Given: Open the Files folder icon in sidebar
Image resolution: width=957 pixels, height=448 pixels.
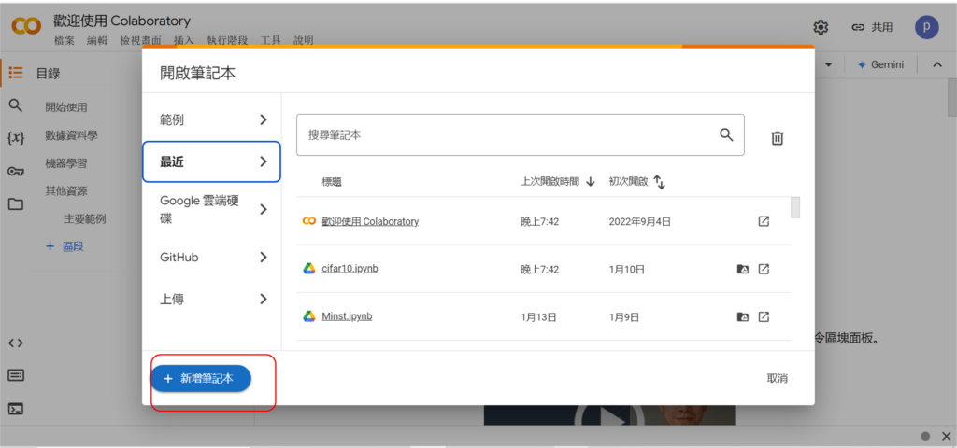Looking at the screenshot, I should [x=15, y=204].
